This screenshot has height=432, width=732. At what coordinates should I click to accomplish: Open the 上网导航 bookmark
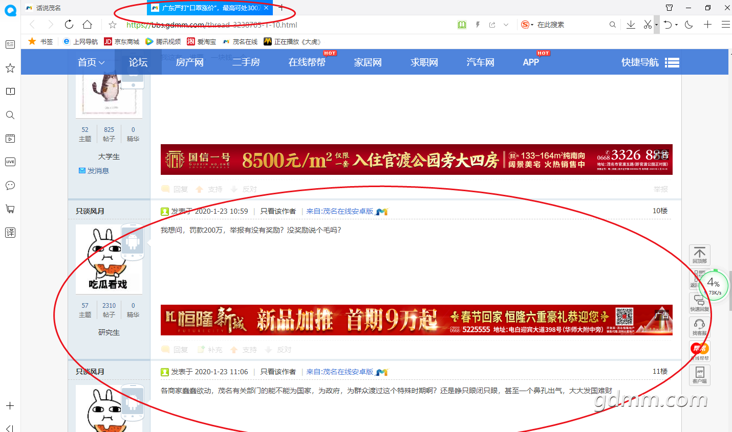coord(80,42)
